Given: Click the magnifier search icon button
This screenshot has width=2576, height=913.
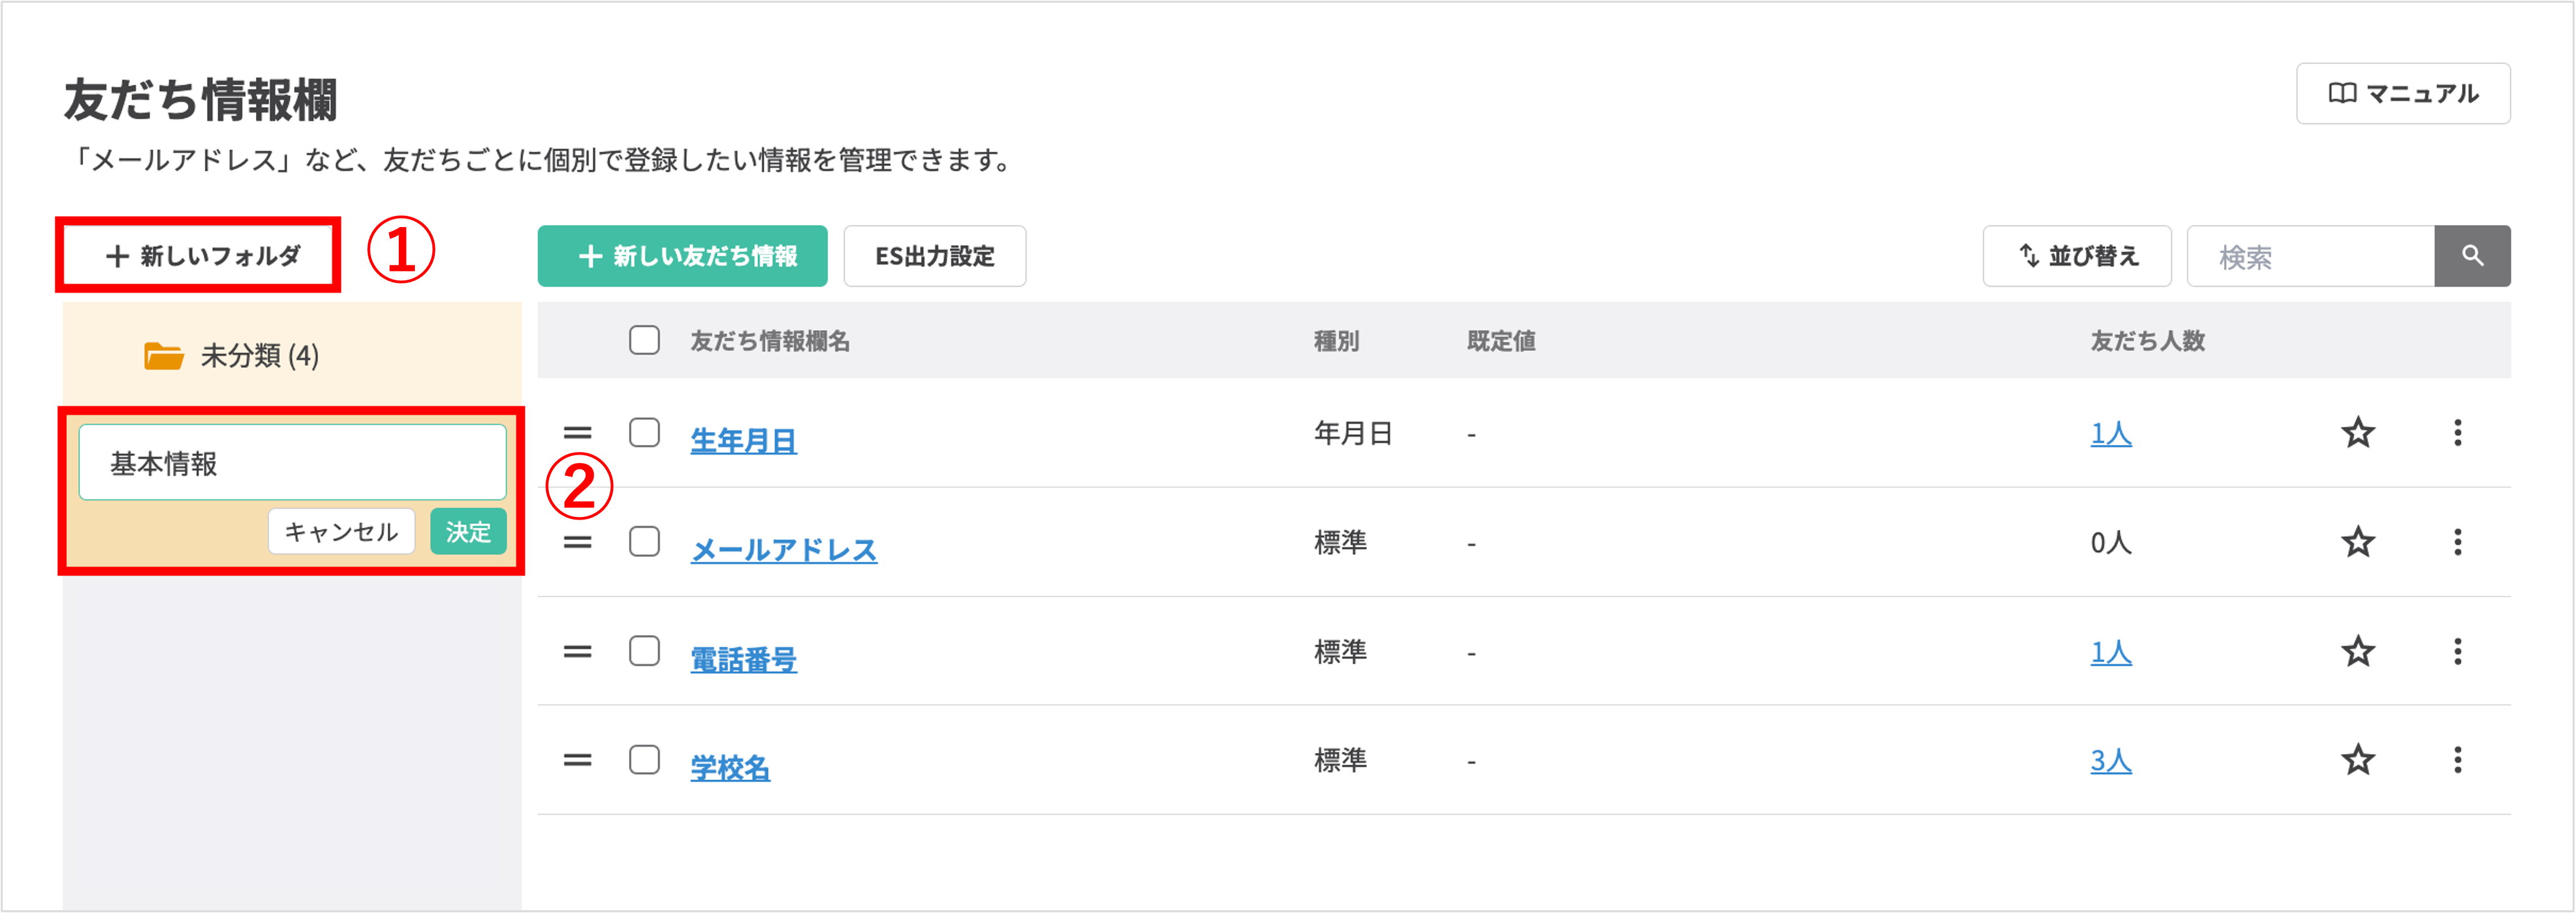Looking at the screenshot, I should [x=2471, y=256].
